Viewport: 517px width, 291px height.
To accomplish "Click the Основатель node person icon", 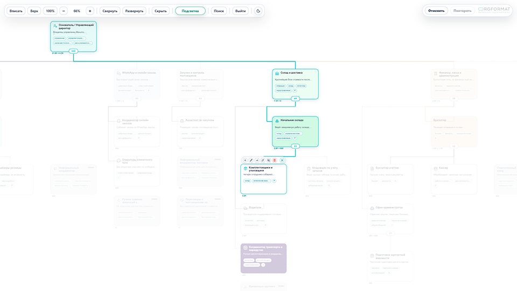I will point(55,26).
